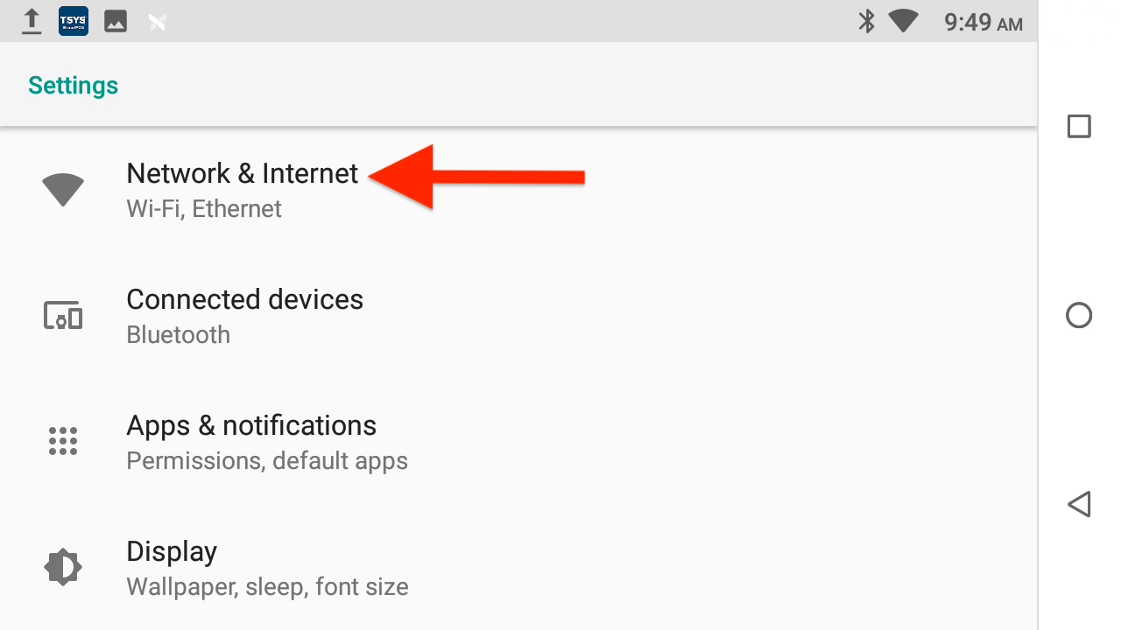Tap the Wi-Fi, Ethernet subtitle text
This screenshot has height=630, width=1121.
[203, 208]
